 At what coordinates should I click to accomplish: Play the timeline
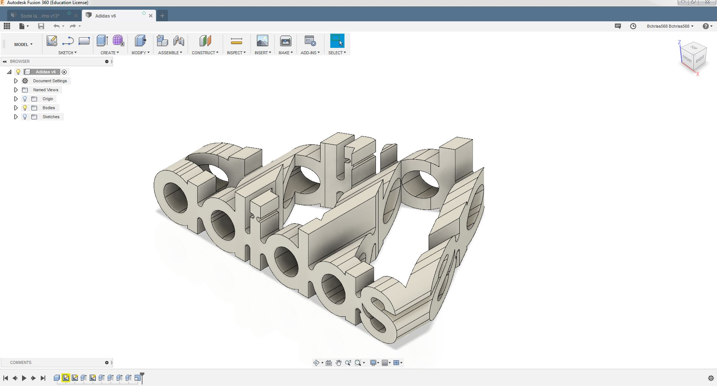coord(24,378)
